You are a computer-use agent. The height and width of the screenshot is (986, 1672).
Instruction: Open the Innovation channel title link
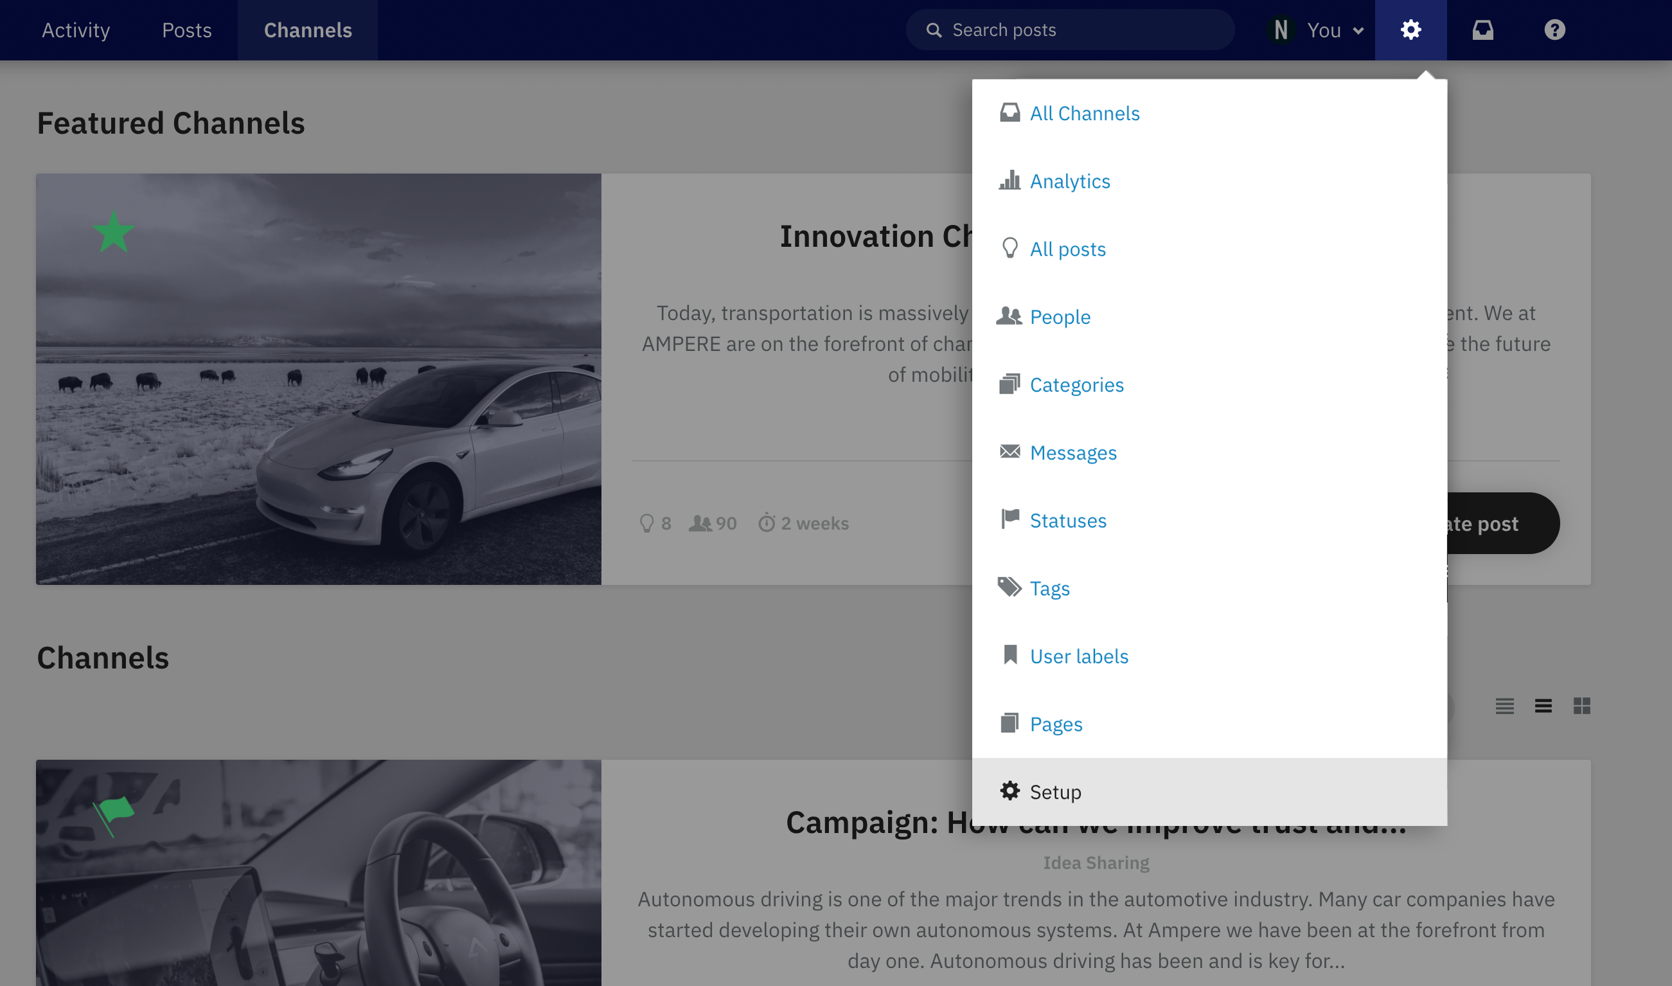876,237
